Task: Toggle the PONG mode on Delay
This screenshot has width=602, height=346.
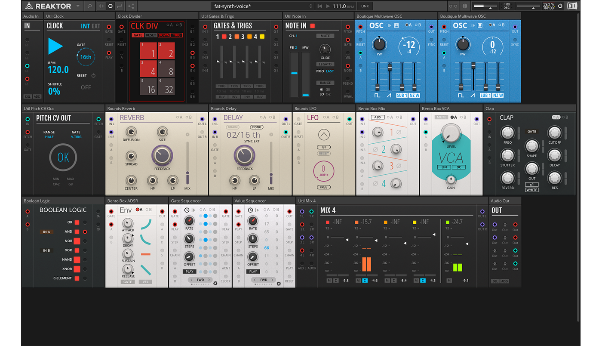Action: (x=257, y=127)
